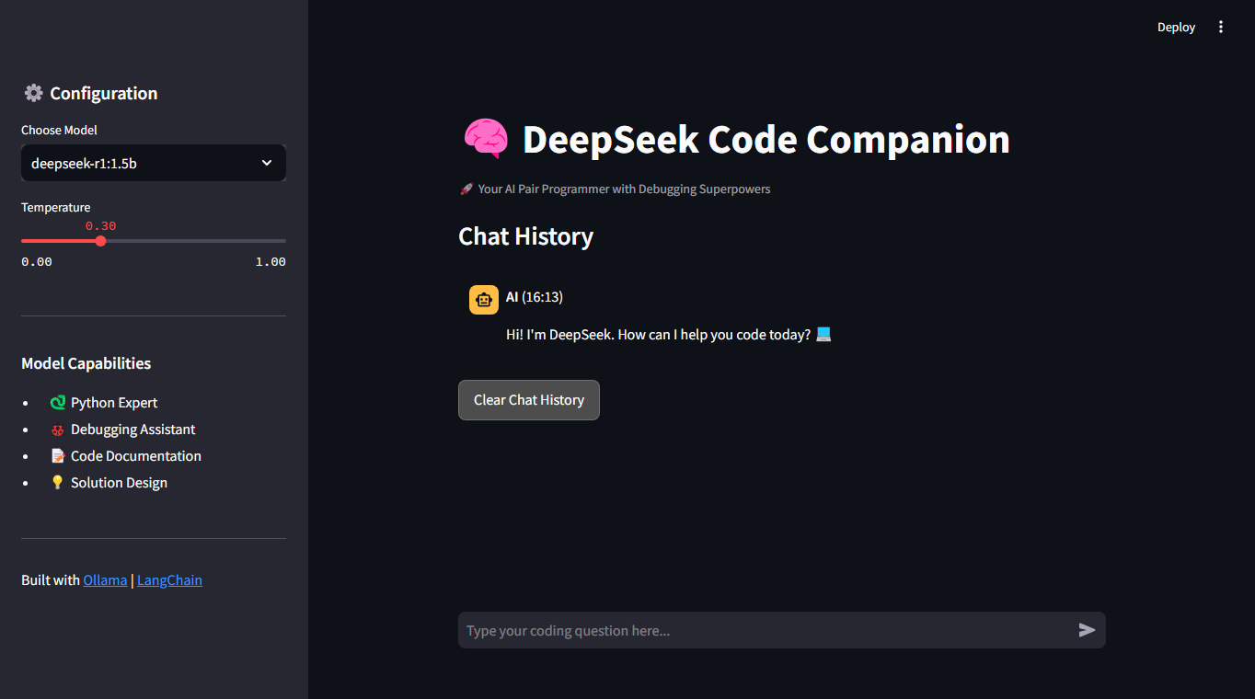Screen dimensions: 1255x699
Task: Click the AI (16:13) message header
Action: coord(535,297)
